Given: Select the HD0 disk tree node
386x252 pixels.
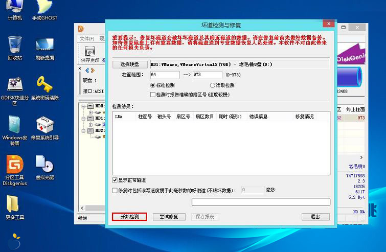Looking at the screenshot, I should pyautogui.click(x=97, y=106).
